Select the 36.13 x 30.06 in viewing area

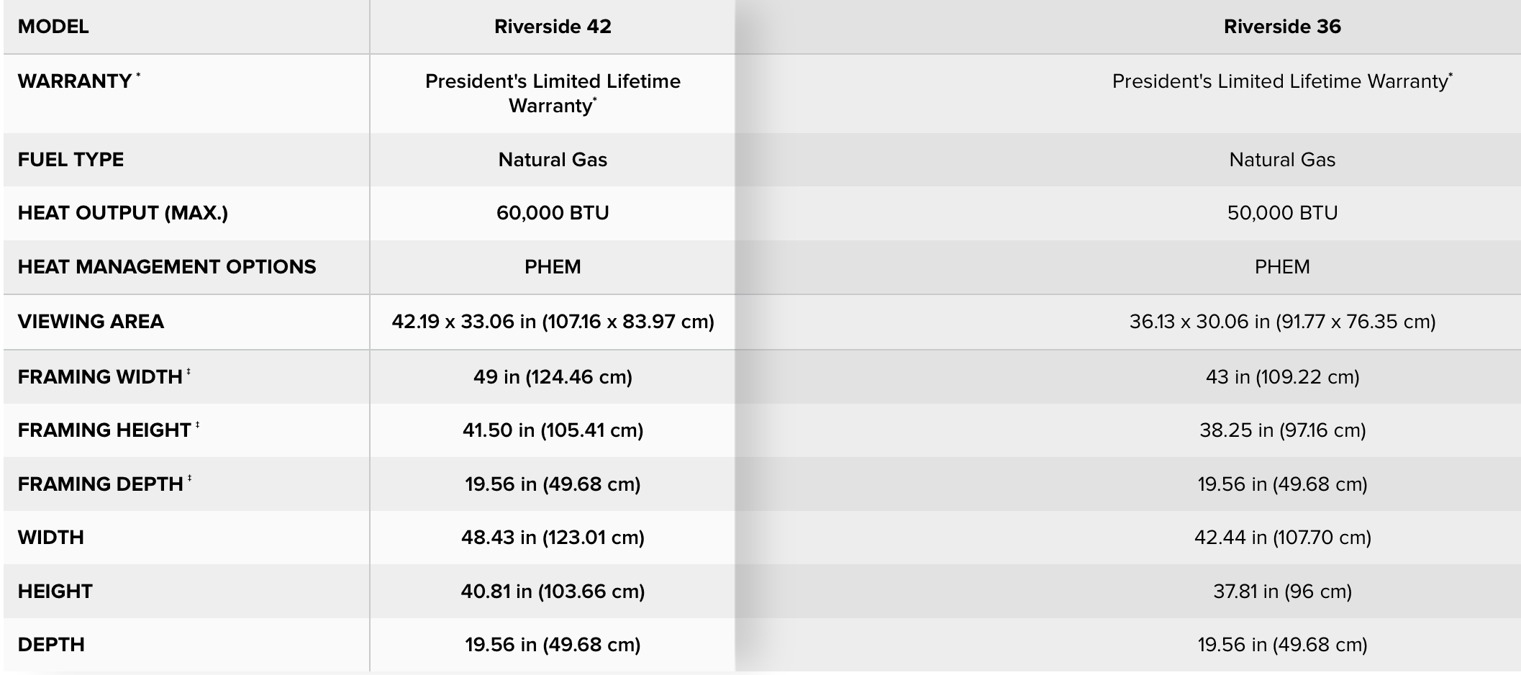pos(1282,322)
